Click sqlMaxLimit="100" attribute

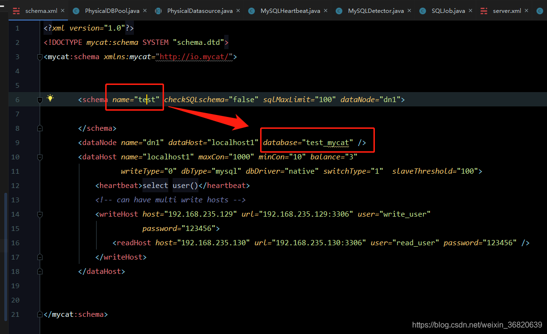(x=299, y=100)
